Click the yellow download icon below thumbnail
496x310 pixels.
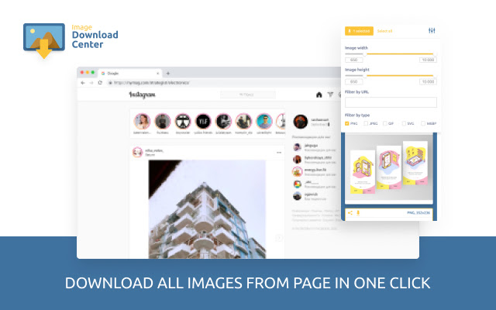[358, 213]
